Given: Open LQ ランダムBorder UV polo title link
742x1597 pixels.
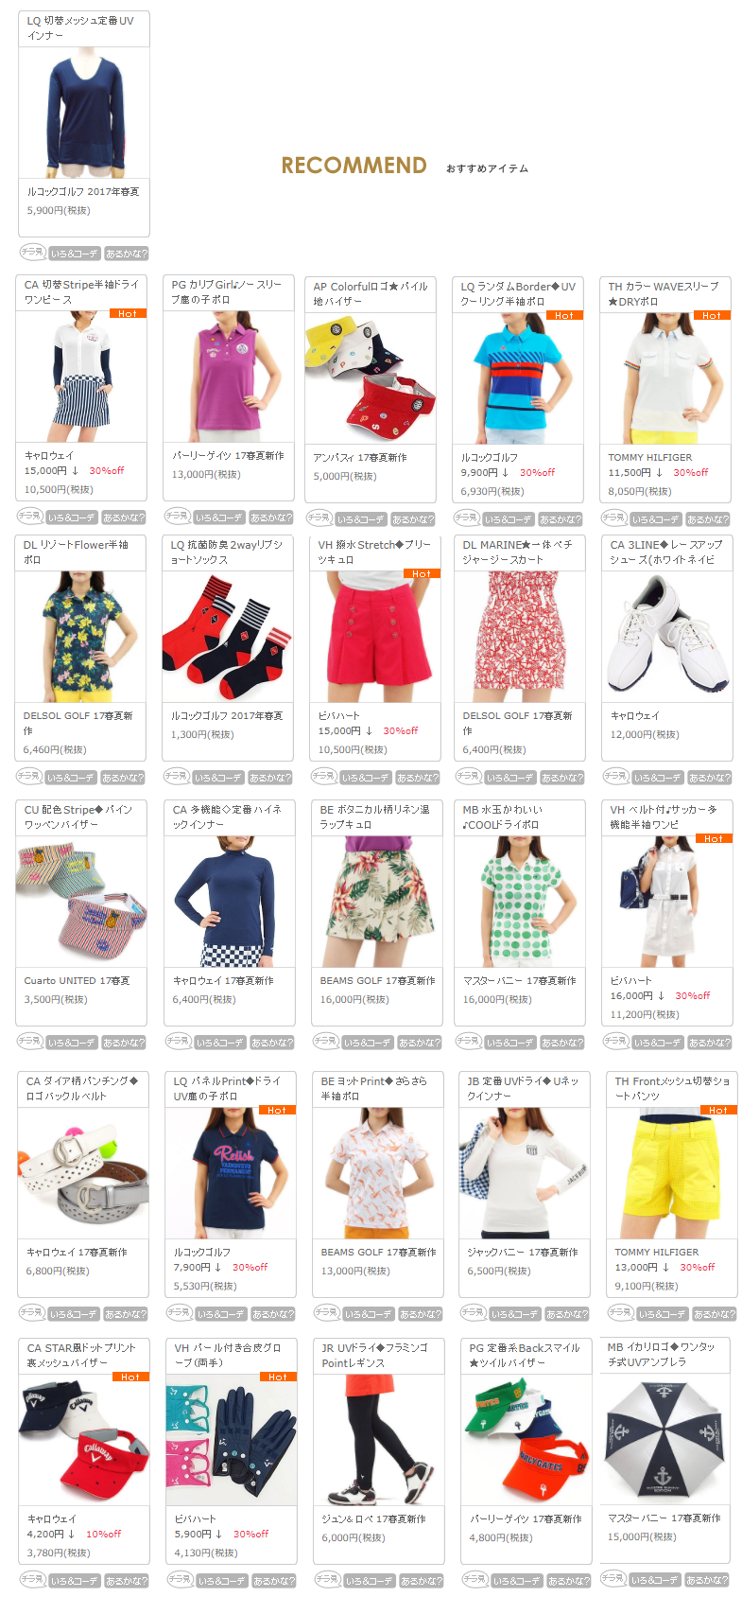Looking at the screenshot, I should click(x=518, y=293).
